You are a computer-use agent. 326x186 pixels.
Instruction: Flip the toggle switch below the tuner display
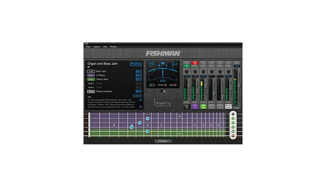coord(163,91)
